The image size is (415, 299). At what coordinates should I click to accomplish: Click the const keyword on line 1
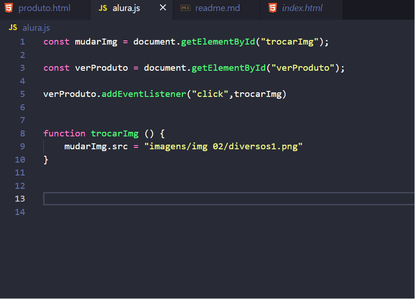click(56, 42)
